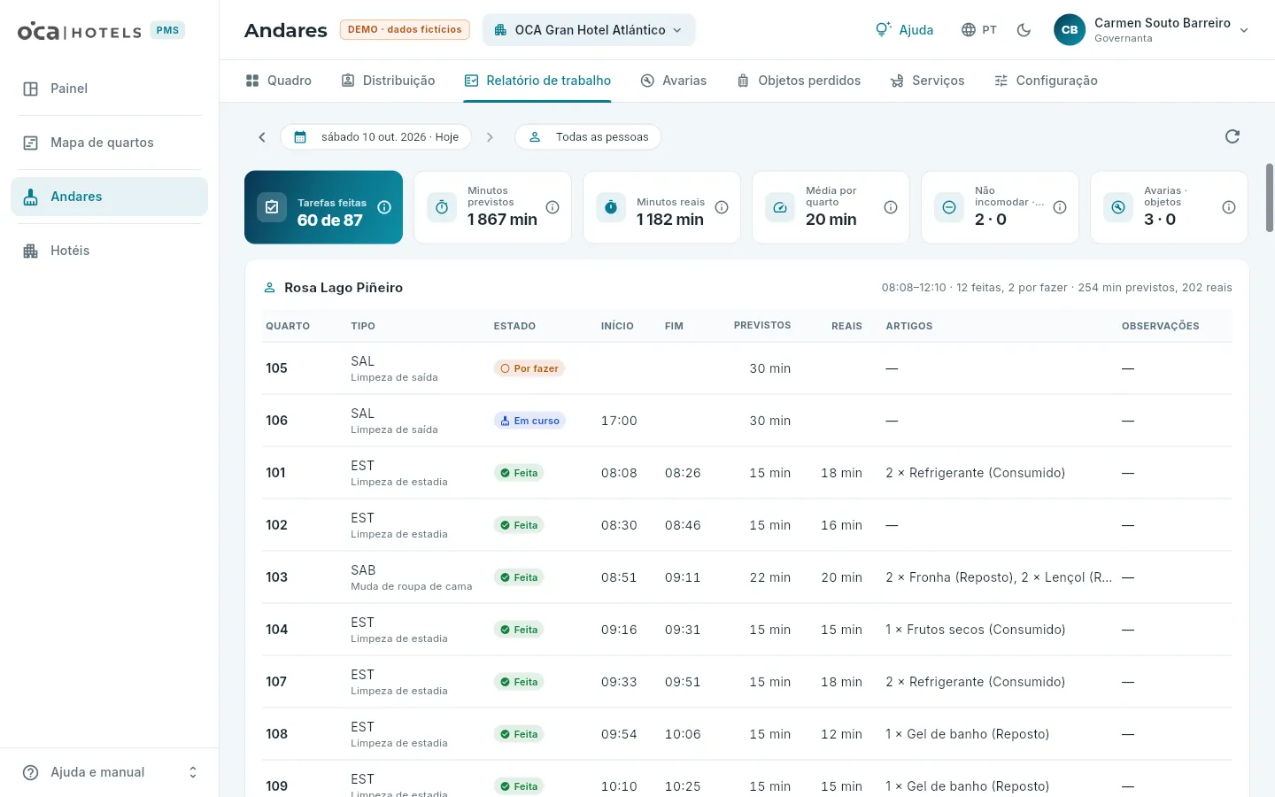
Task: Toggle dark mode with the moon icon
Action: [1024, 30]
